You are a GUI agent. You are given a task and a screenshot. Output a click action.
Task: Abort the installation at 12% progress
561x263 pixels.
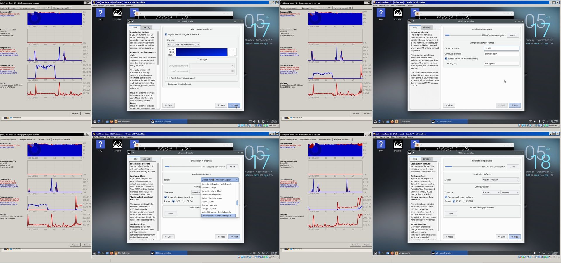tap(513, 35)
